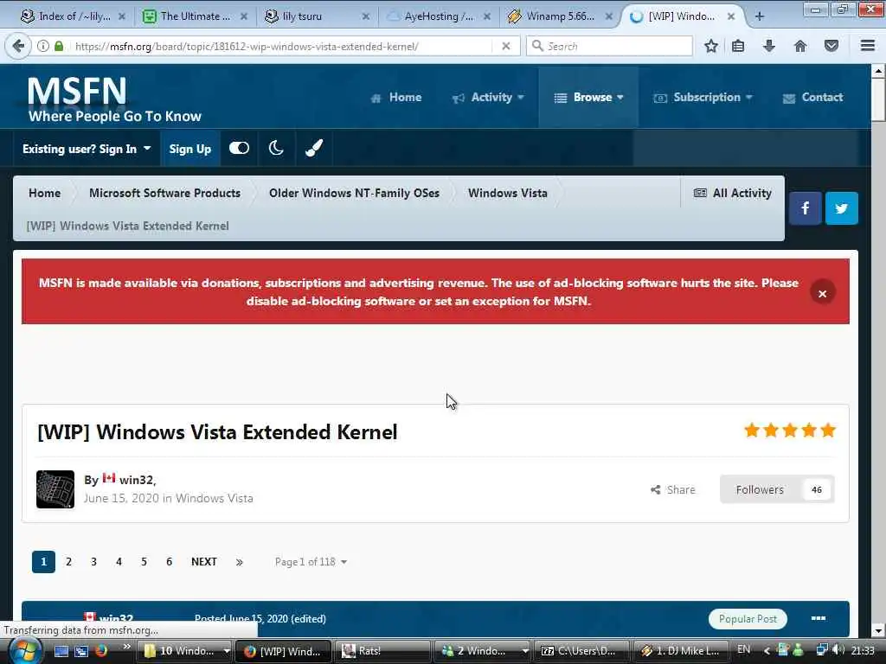
Task: Go back with the browser back arrow
Action: pyautogui.click(x=19, y=46)
